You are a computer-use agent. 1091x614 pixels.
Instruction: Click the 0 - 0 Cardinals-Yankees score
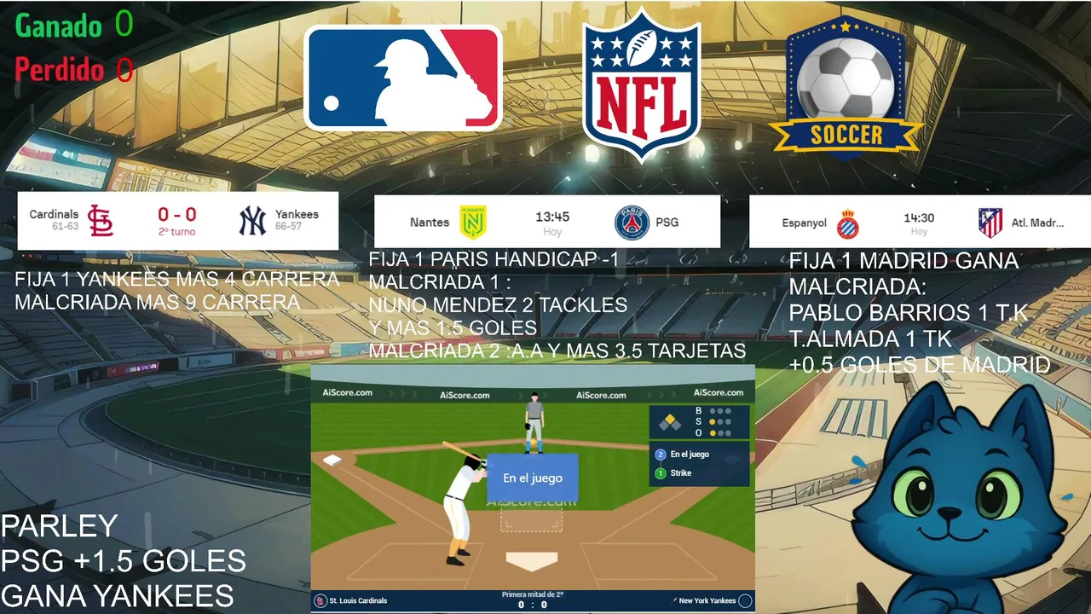(x=176, y=215)
